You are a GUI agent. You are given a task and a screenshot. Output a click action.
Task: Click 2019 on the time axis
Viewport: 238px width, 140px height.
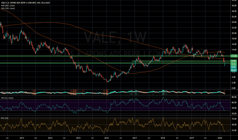tap(192, 138)
